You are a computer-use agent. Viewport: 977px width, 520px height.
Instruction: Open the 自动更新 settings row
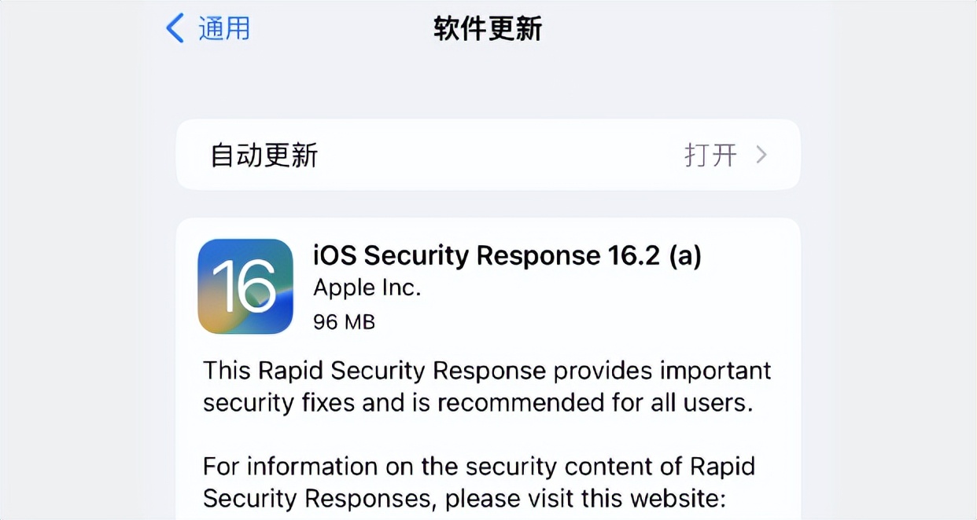click(x=488, y=155)
